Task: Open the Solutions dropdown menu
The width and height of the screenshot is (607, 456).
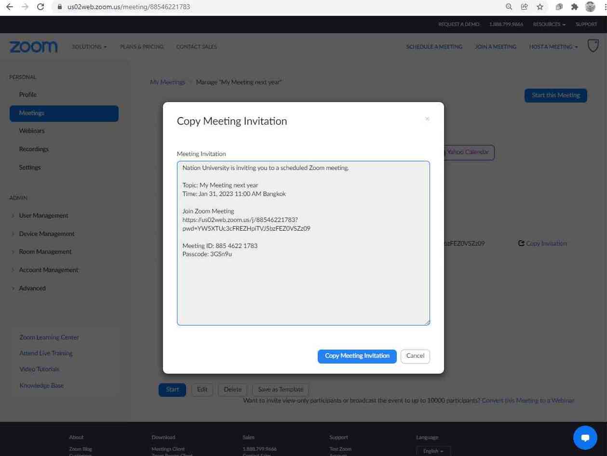Action: (x=89, y=47)
